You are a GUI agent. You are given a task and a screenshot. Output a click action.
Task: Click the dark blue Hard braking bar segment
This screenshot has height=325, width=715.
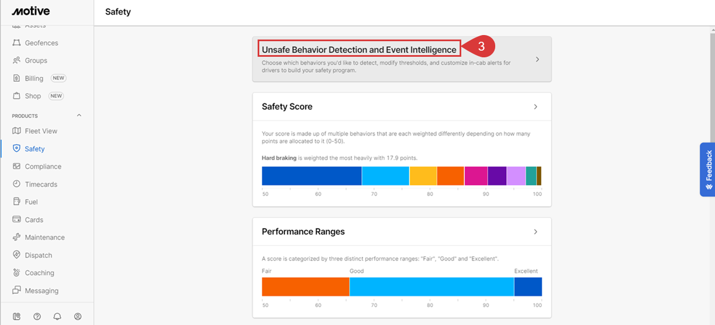click(312, 176)
